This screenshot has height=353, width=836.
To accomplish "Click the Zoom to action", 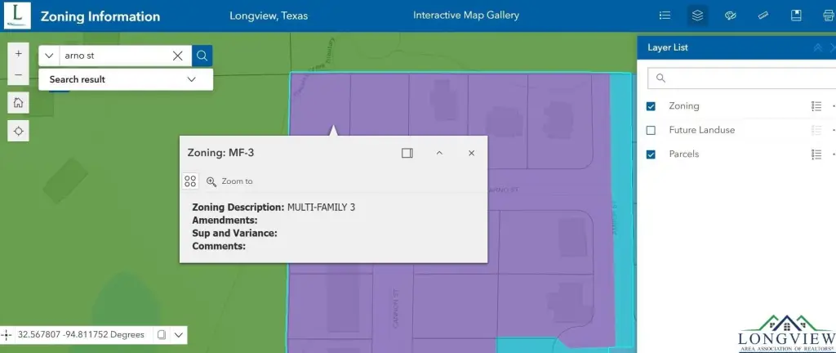I will [x=229, y=181].
